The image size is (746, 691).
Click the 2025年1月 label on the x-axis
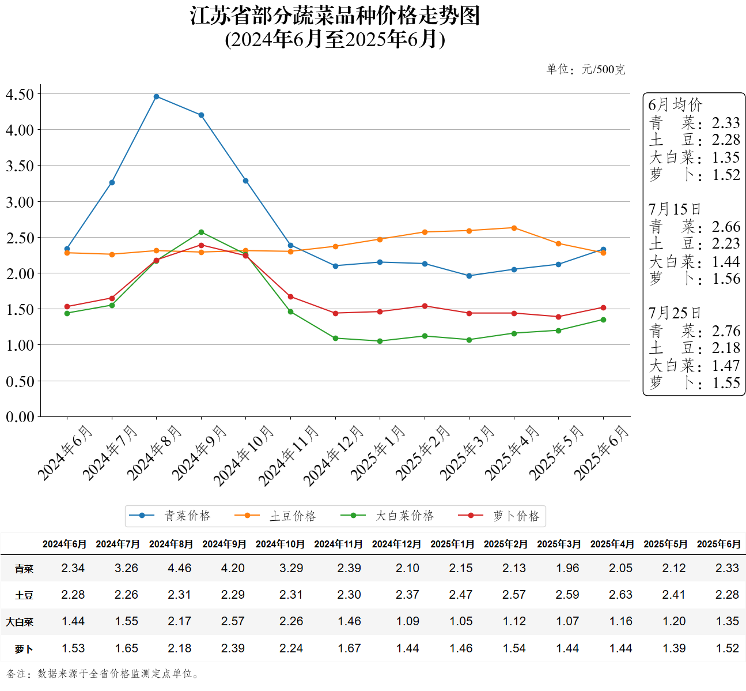point(378,453)
